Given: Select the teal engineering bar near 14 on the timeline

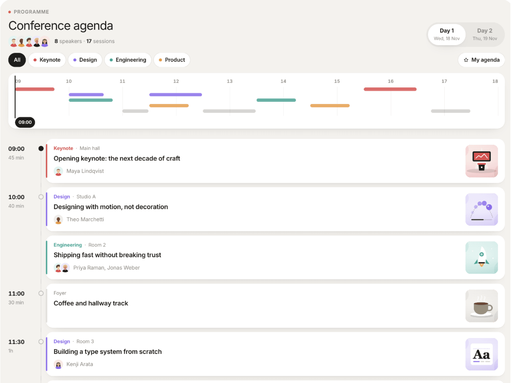Looking at the screenshot, I should coord(276,100).
